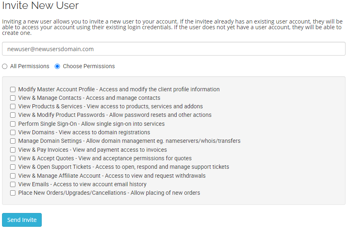Check the View & Manage Contacts box
350x228 pixels.
(13, 98)
